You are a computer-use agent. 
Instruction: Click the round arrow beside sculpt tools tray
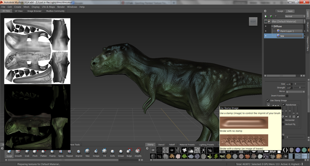tap(2, 148)
